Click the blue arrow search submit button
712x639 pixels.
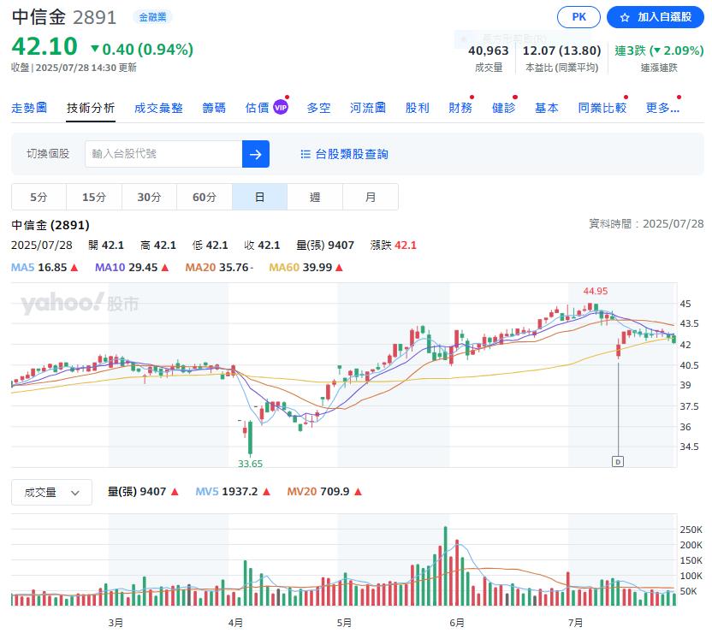(x=256, y=154)
